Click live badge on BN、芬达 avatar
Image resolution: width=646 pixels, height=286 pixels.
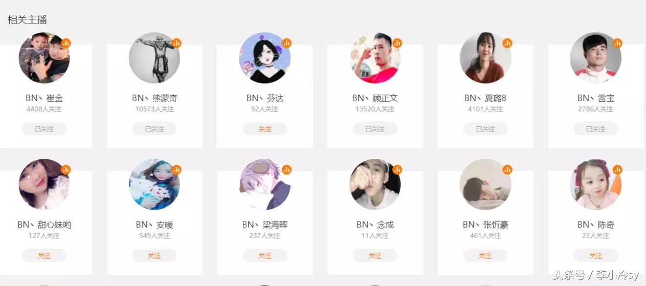tap(287, 43)
